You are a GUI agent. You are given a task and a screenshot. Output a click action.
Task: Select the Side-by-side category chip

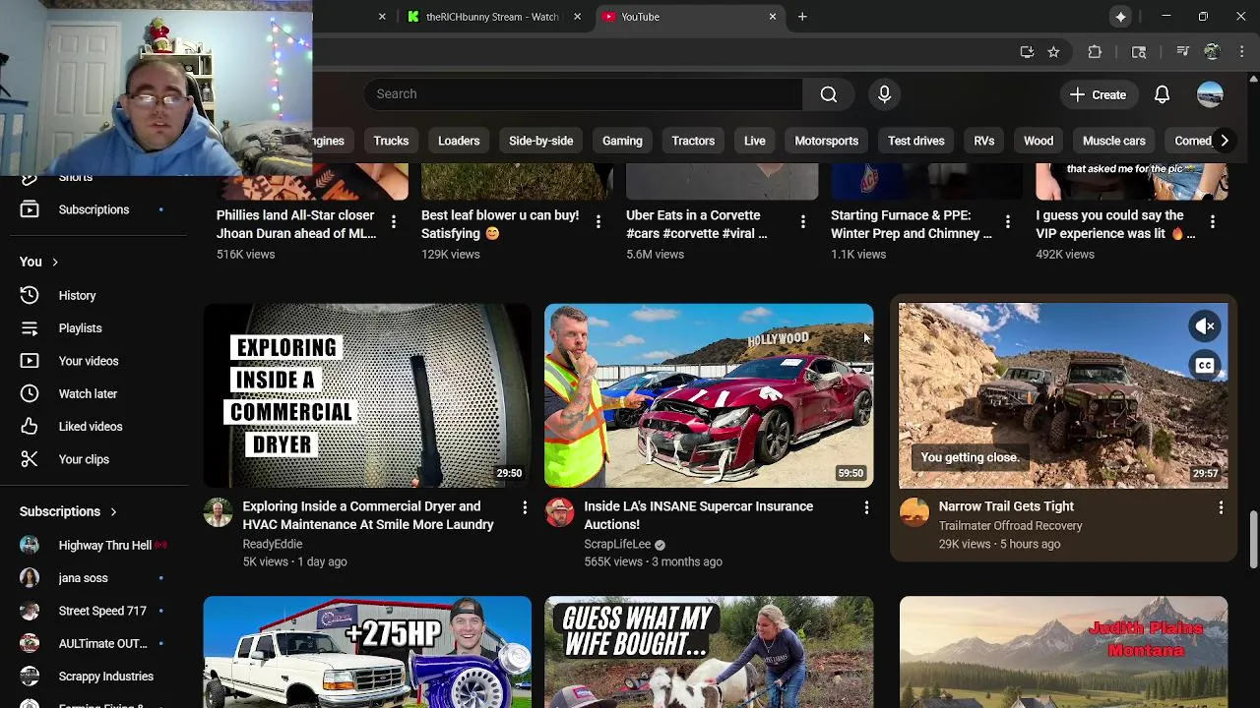pyautogui.click(x=540, y=141)
